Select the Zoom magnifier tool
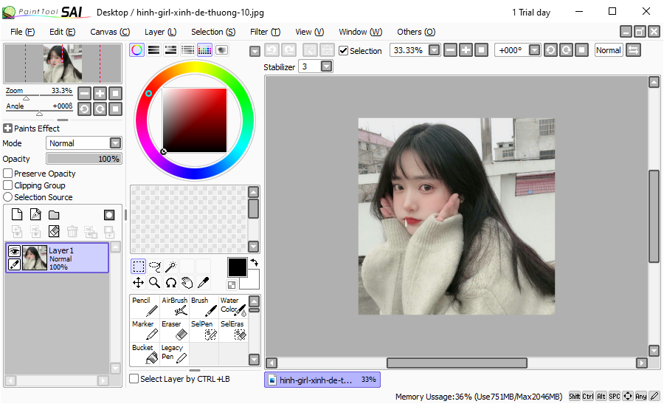This screenshot has height=404, width=664. pos(155,283)
